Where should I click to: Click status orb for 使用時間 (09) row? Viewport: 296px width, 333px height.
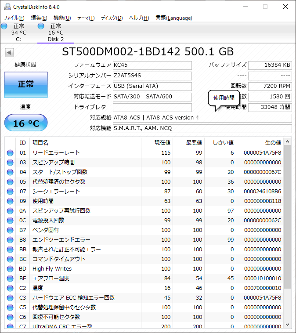click(x=10, y=201)
